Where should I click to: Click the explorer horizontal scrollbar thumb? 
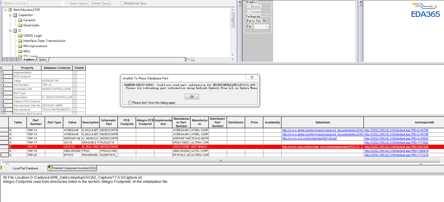pyautogui.click(x=193, y=59)
